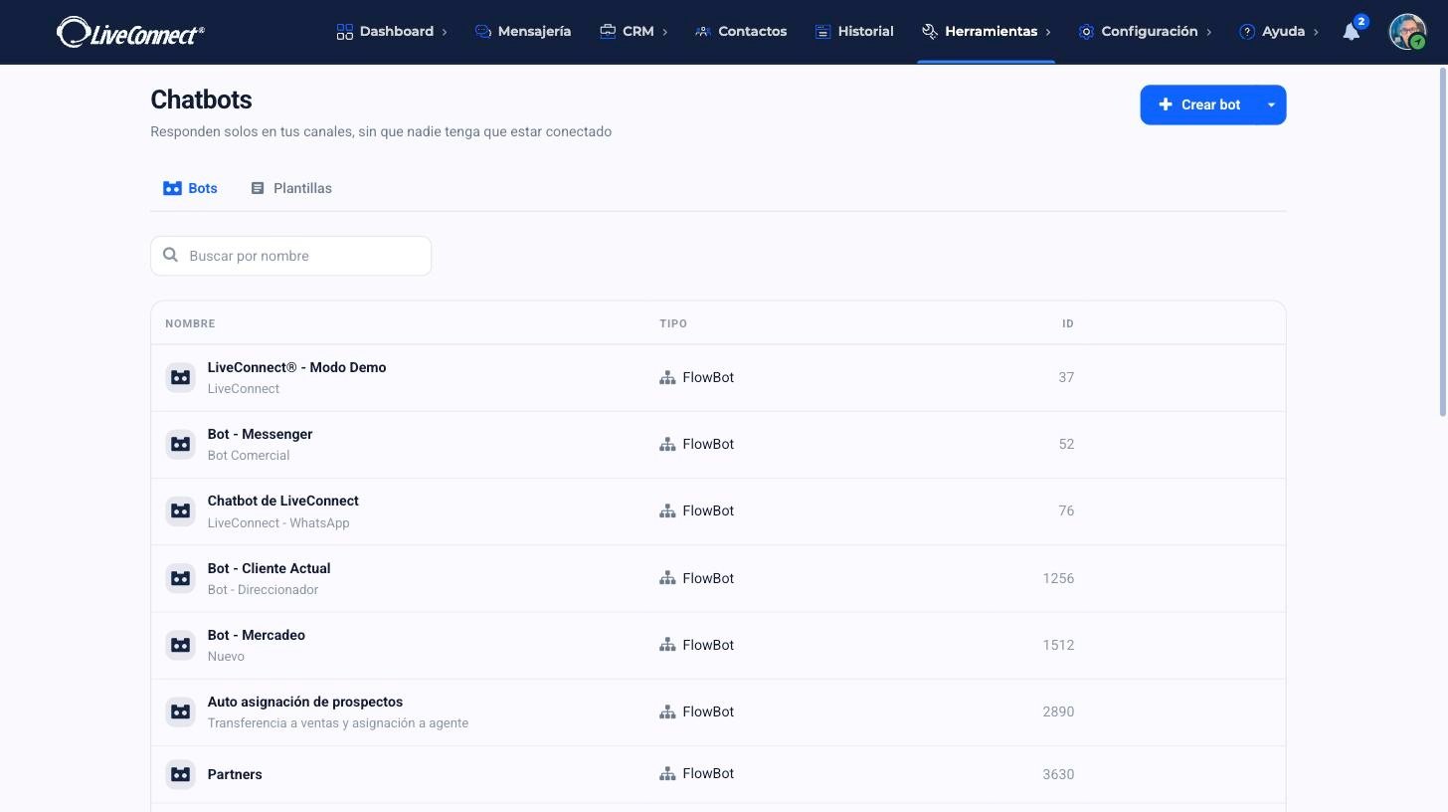Click the bot icon for LiveConnect® - Modo Demo
This screenshot has width=1448, height=812.
tap(180, 378)
